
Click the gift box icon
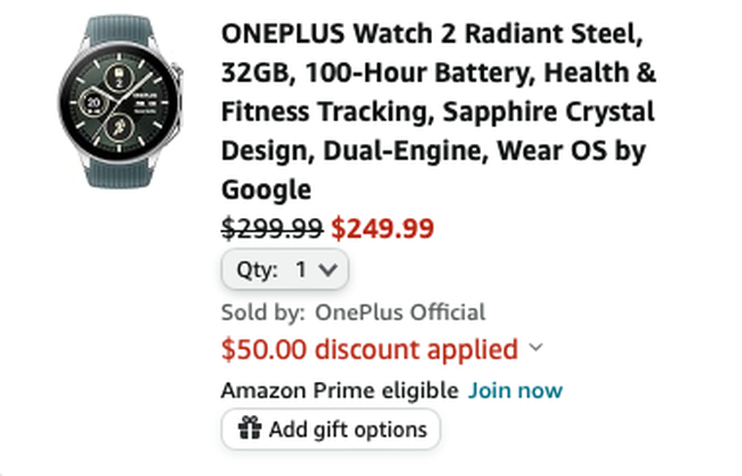pyautogui.click(x=251, y=428)
